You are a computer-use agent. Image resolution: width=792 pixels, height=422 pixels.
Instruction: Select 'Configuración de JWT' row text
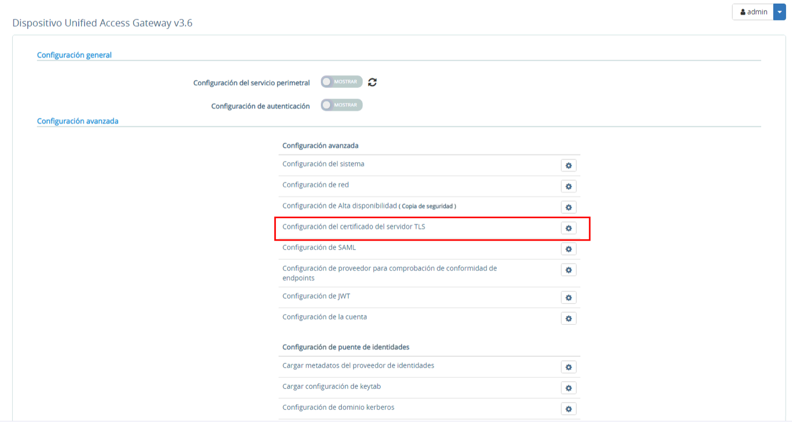(x=317, y=296)
